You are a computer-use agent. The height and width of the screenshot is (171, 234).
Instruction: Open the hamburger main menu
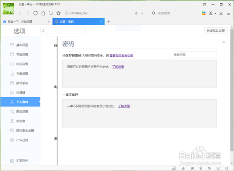pos(228,13)
